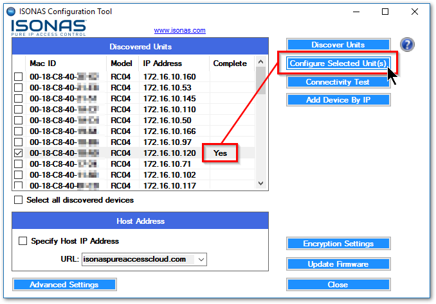Check the box for 172.16.10.145
The image size is (436, 304).
tap(19, 98)
